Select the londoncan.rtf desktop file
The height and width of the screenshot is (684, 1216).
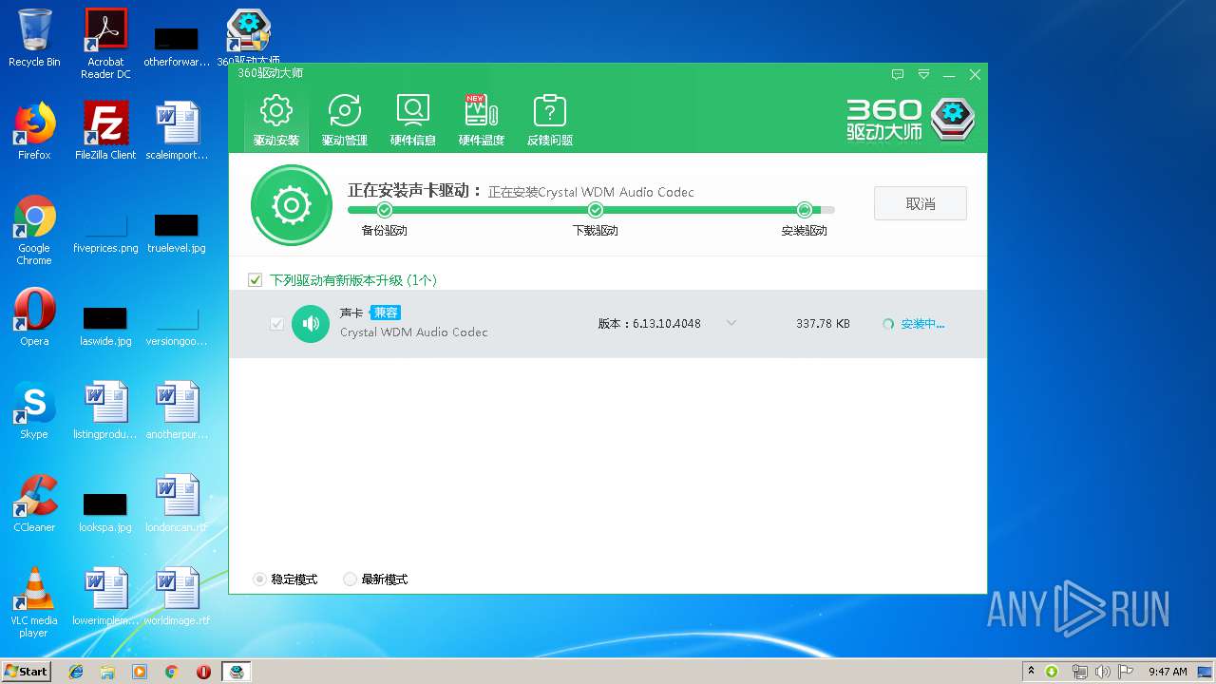tap(177, 503)
